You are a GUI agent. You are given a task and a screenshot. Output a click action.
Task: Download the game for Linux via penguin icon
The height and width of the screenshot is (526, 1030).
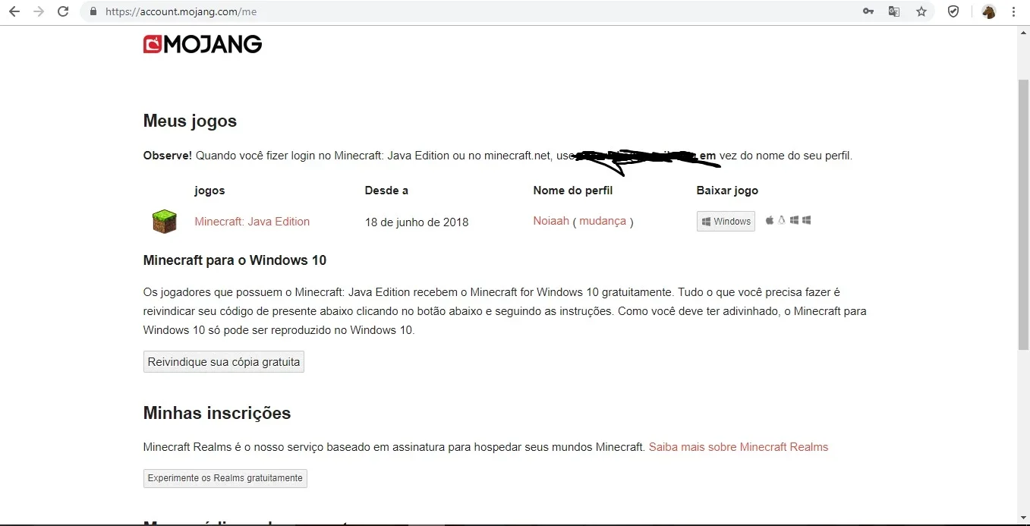pyautogui.click(x=781, y=220)
